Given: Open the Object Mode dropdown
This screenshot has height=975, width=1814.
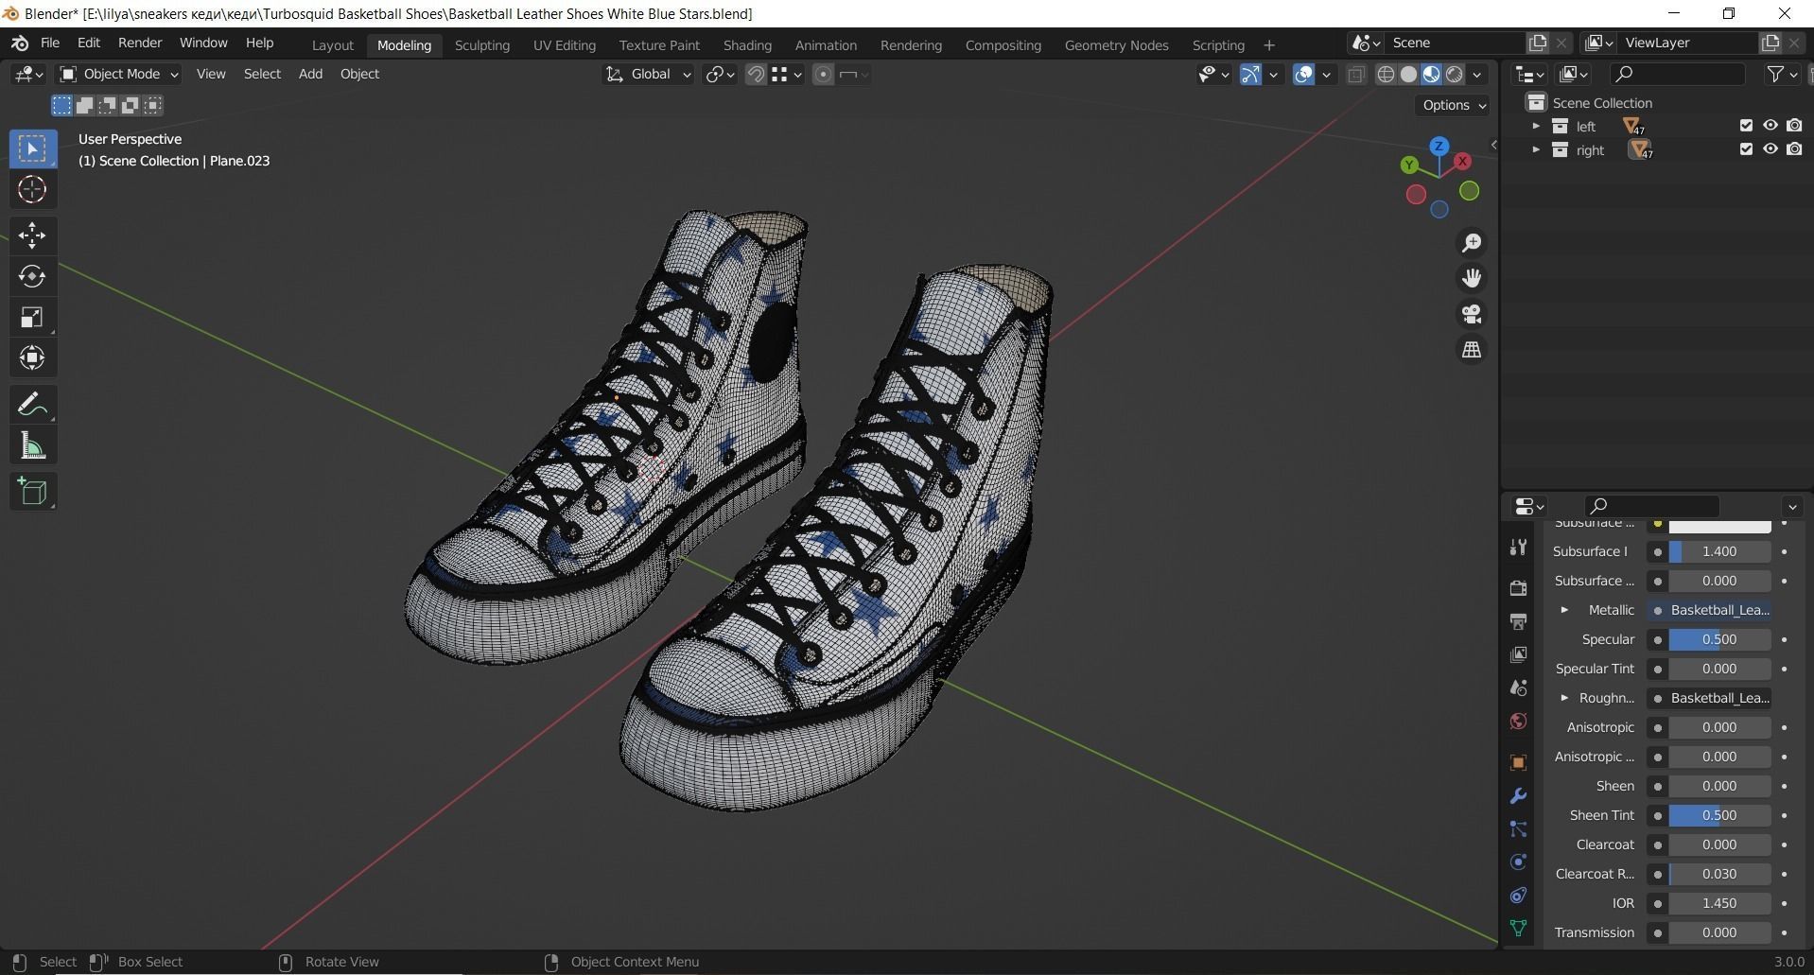Looking at the screenshot, I should click(119, 74).
